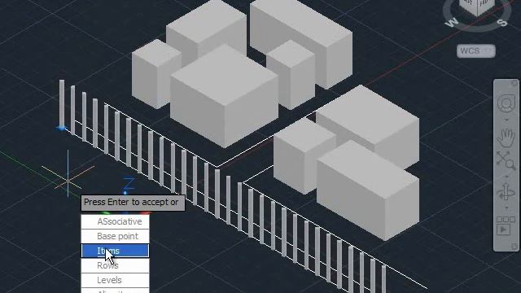Image resolution: width=521 pixels, height=293 pixels.
Task: Select Levels from the options list
Action: coord(115,280)
